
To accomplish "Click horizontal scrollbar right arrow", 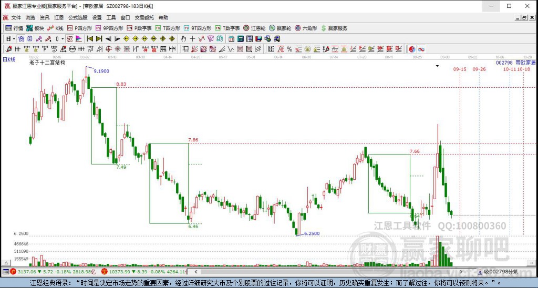I will click(x=461, y=272).
